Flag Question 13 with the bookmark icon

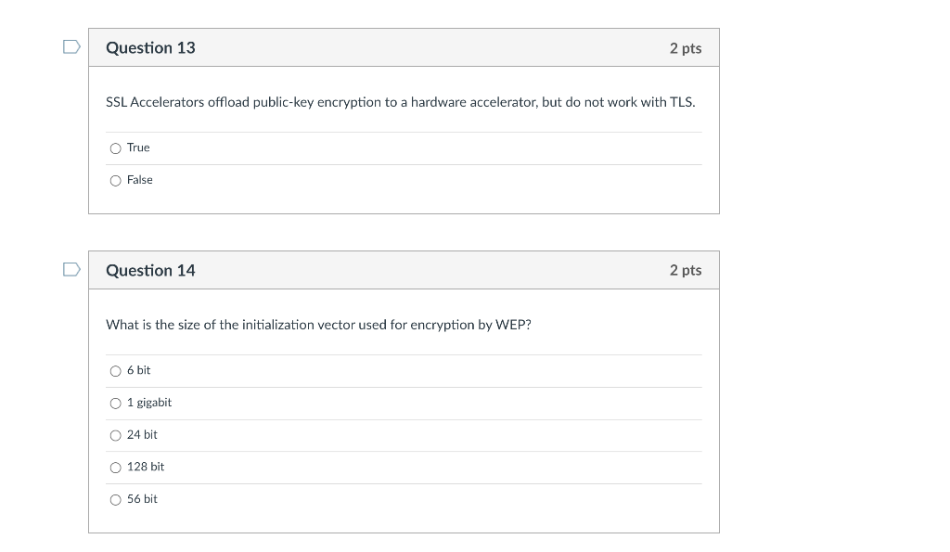pyautogui.click(x=71, y=47)
